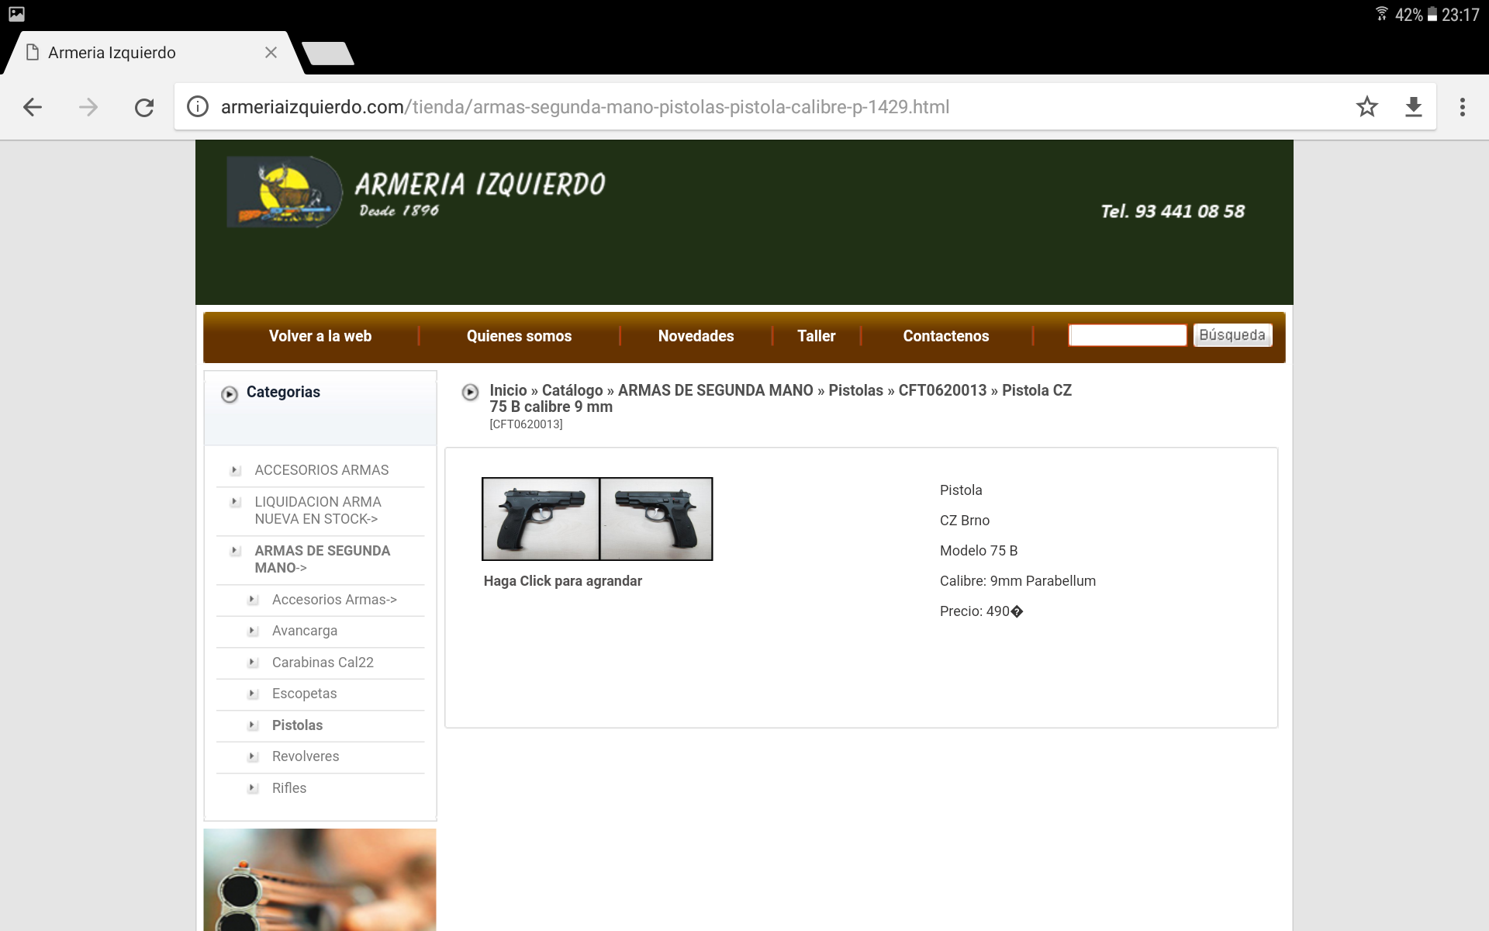The width and height of the screenshot is (1489, 931).
Task: Enlarge the left pistol thumbnail
Action: pos(541,519)
